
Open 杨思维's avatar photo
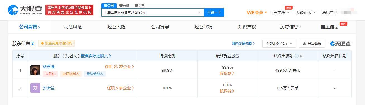35,70
